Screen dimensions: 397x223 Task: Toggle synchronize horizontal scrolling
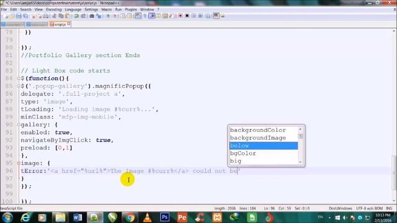tap(130, 16)
